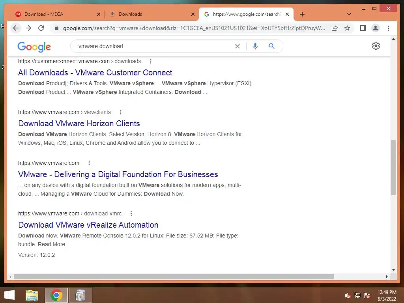Close the Download - MEGA tab
Screen dimensions: 404x303
click(x=98, y=14)
